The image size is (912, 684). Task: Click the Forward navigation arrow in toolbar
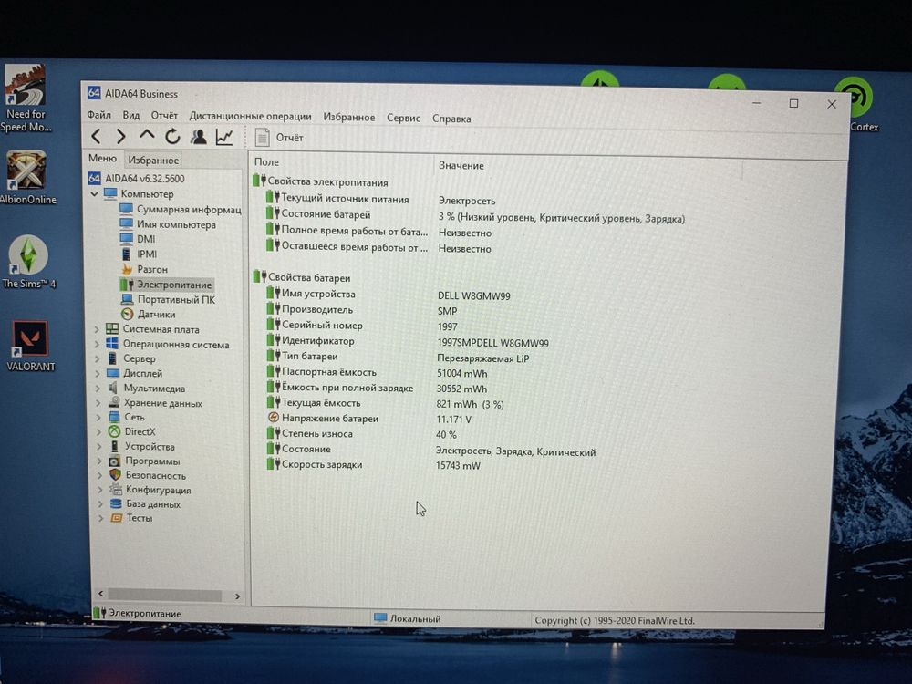121,136
